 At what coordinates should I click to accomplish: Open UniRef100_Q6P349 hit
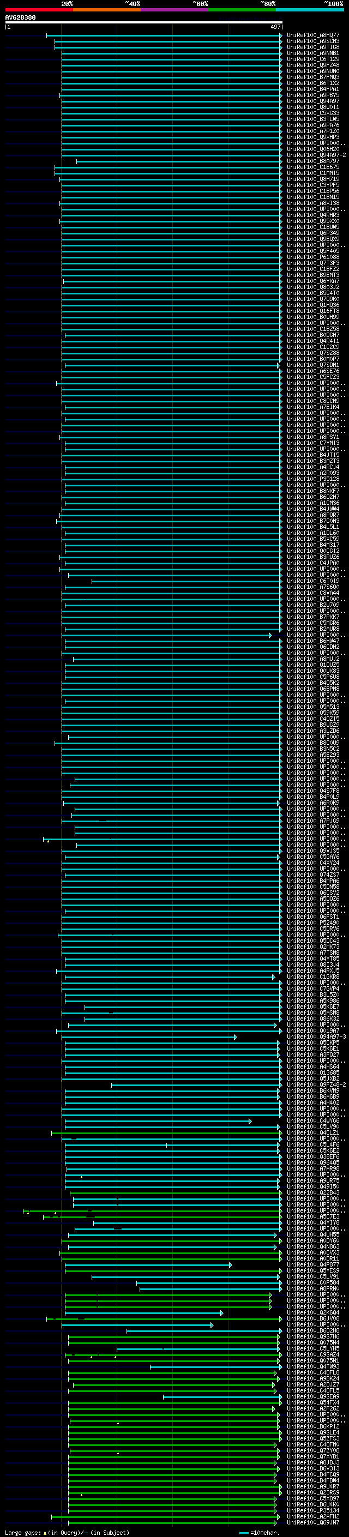coord(313,233)
